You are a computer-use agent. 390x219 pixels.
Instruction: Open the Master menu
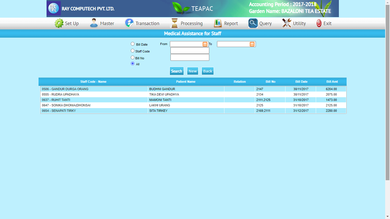click(107, 23)
